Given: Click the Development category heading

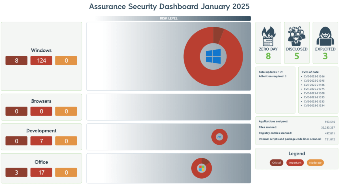Looking at the screenshot, I should pos(41,131).
